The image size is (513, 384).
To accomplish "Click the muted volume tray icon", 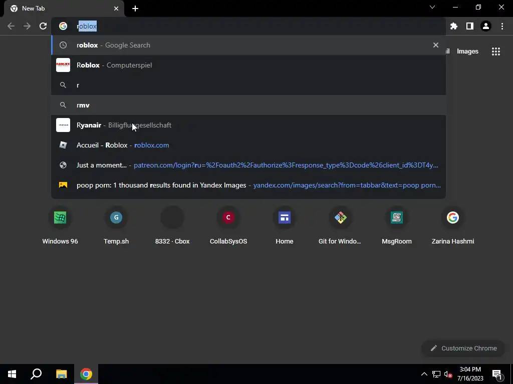I will point(448,374).
